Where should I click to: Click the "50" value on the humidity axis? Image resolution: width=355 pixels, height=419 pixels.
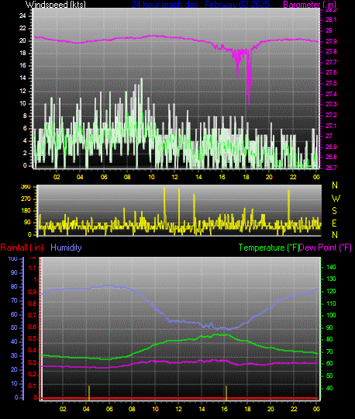(14, 327)
